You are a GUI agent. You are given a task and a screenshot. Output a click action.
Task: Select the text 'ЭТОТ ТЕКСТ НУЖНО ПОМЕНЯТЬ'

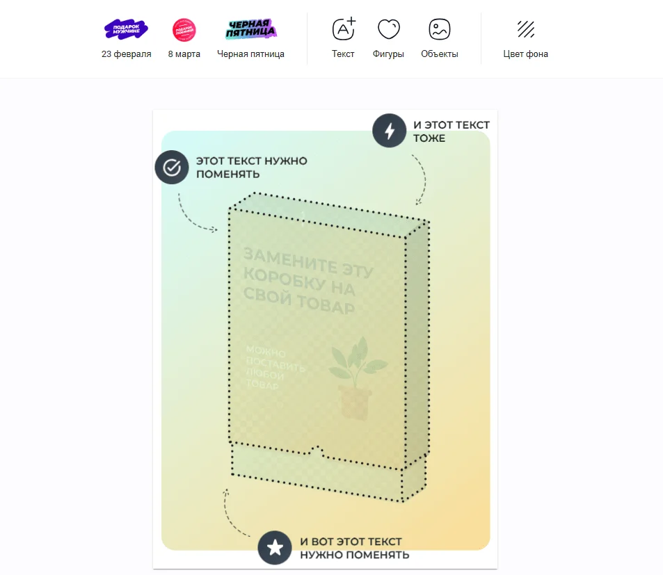tap(252, 168)
